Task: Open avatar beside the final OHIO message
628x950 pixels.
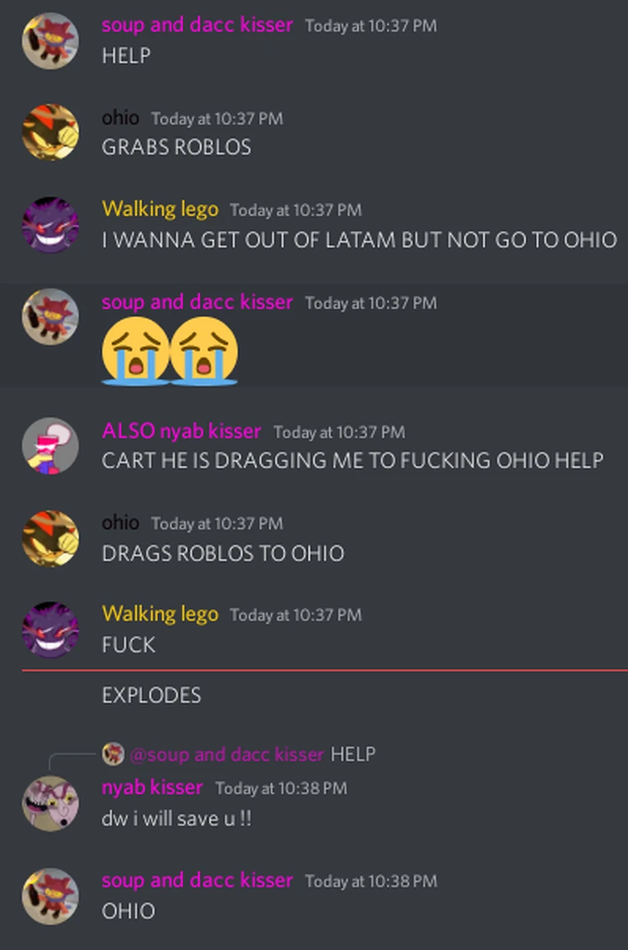Action: click(50, 896)
